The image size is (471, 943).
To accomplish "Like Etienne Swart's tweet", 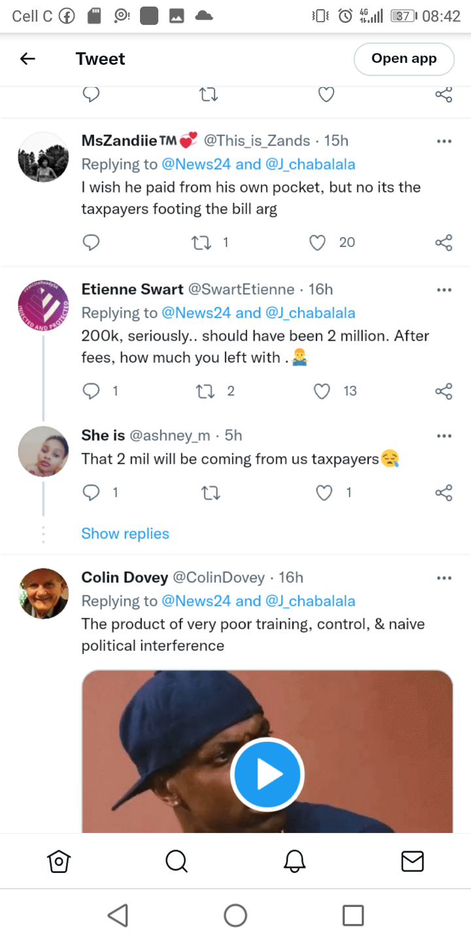I will 322,392.
